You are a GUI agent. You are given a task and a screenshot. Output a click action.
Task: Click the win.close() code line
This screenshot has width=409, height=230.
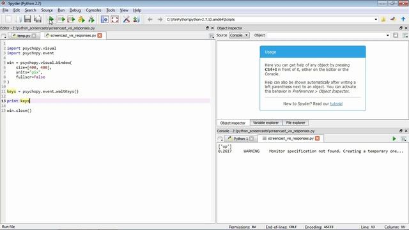pos(19,111)
